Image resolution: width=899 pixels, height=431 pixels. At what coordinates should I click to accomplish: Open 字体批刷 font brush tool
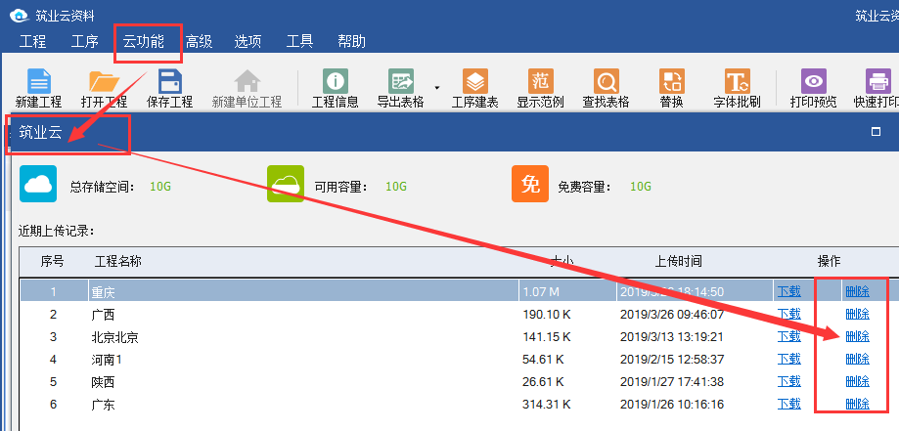point(737,82)
